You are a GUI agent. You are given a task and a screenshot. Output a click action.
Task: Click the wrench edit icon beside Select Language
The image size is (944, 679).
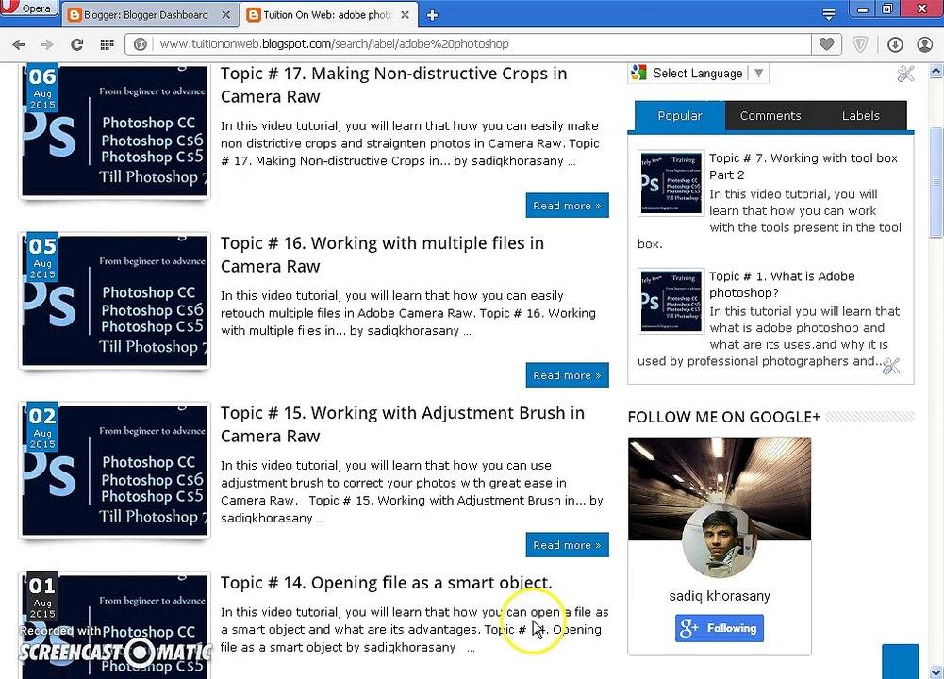tap(905, 74)
